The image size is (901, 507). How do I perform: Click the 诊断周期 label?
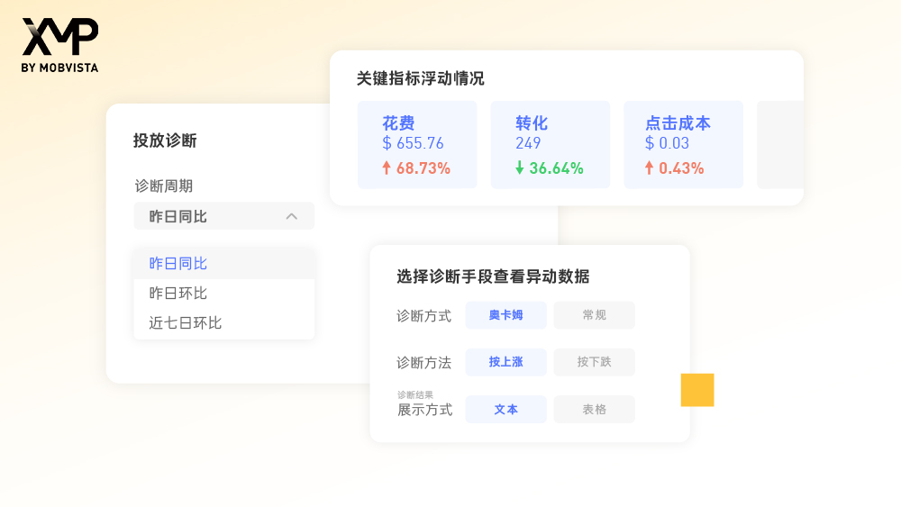click(x=164, y=186)
